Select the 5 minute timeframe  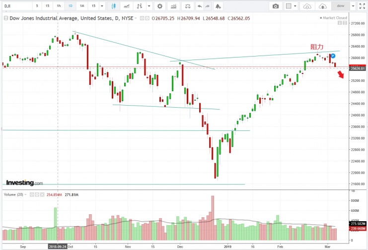point(36,6)
